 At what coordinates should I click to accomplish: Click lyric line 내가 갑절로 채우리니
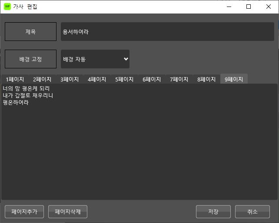[x=28, y=95]
